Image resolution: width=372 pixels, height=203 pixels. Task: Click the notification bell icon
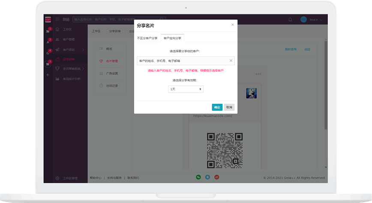290,20
